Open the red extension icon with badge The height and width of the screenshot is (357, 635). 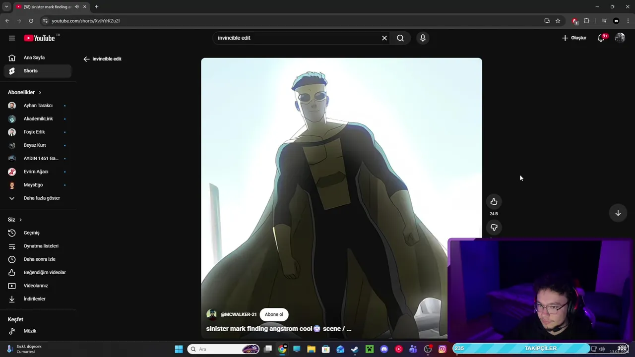click(x=574, y=21)
